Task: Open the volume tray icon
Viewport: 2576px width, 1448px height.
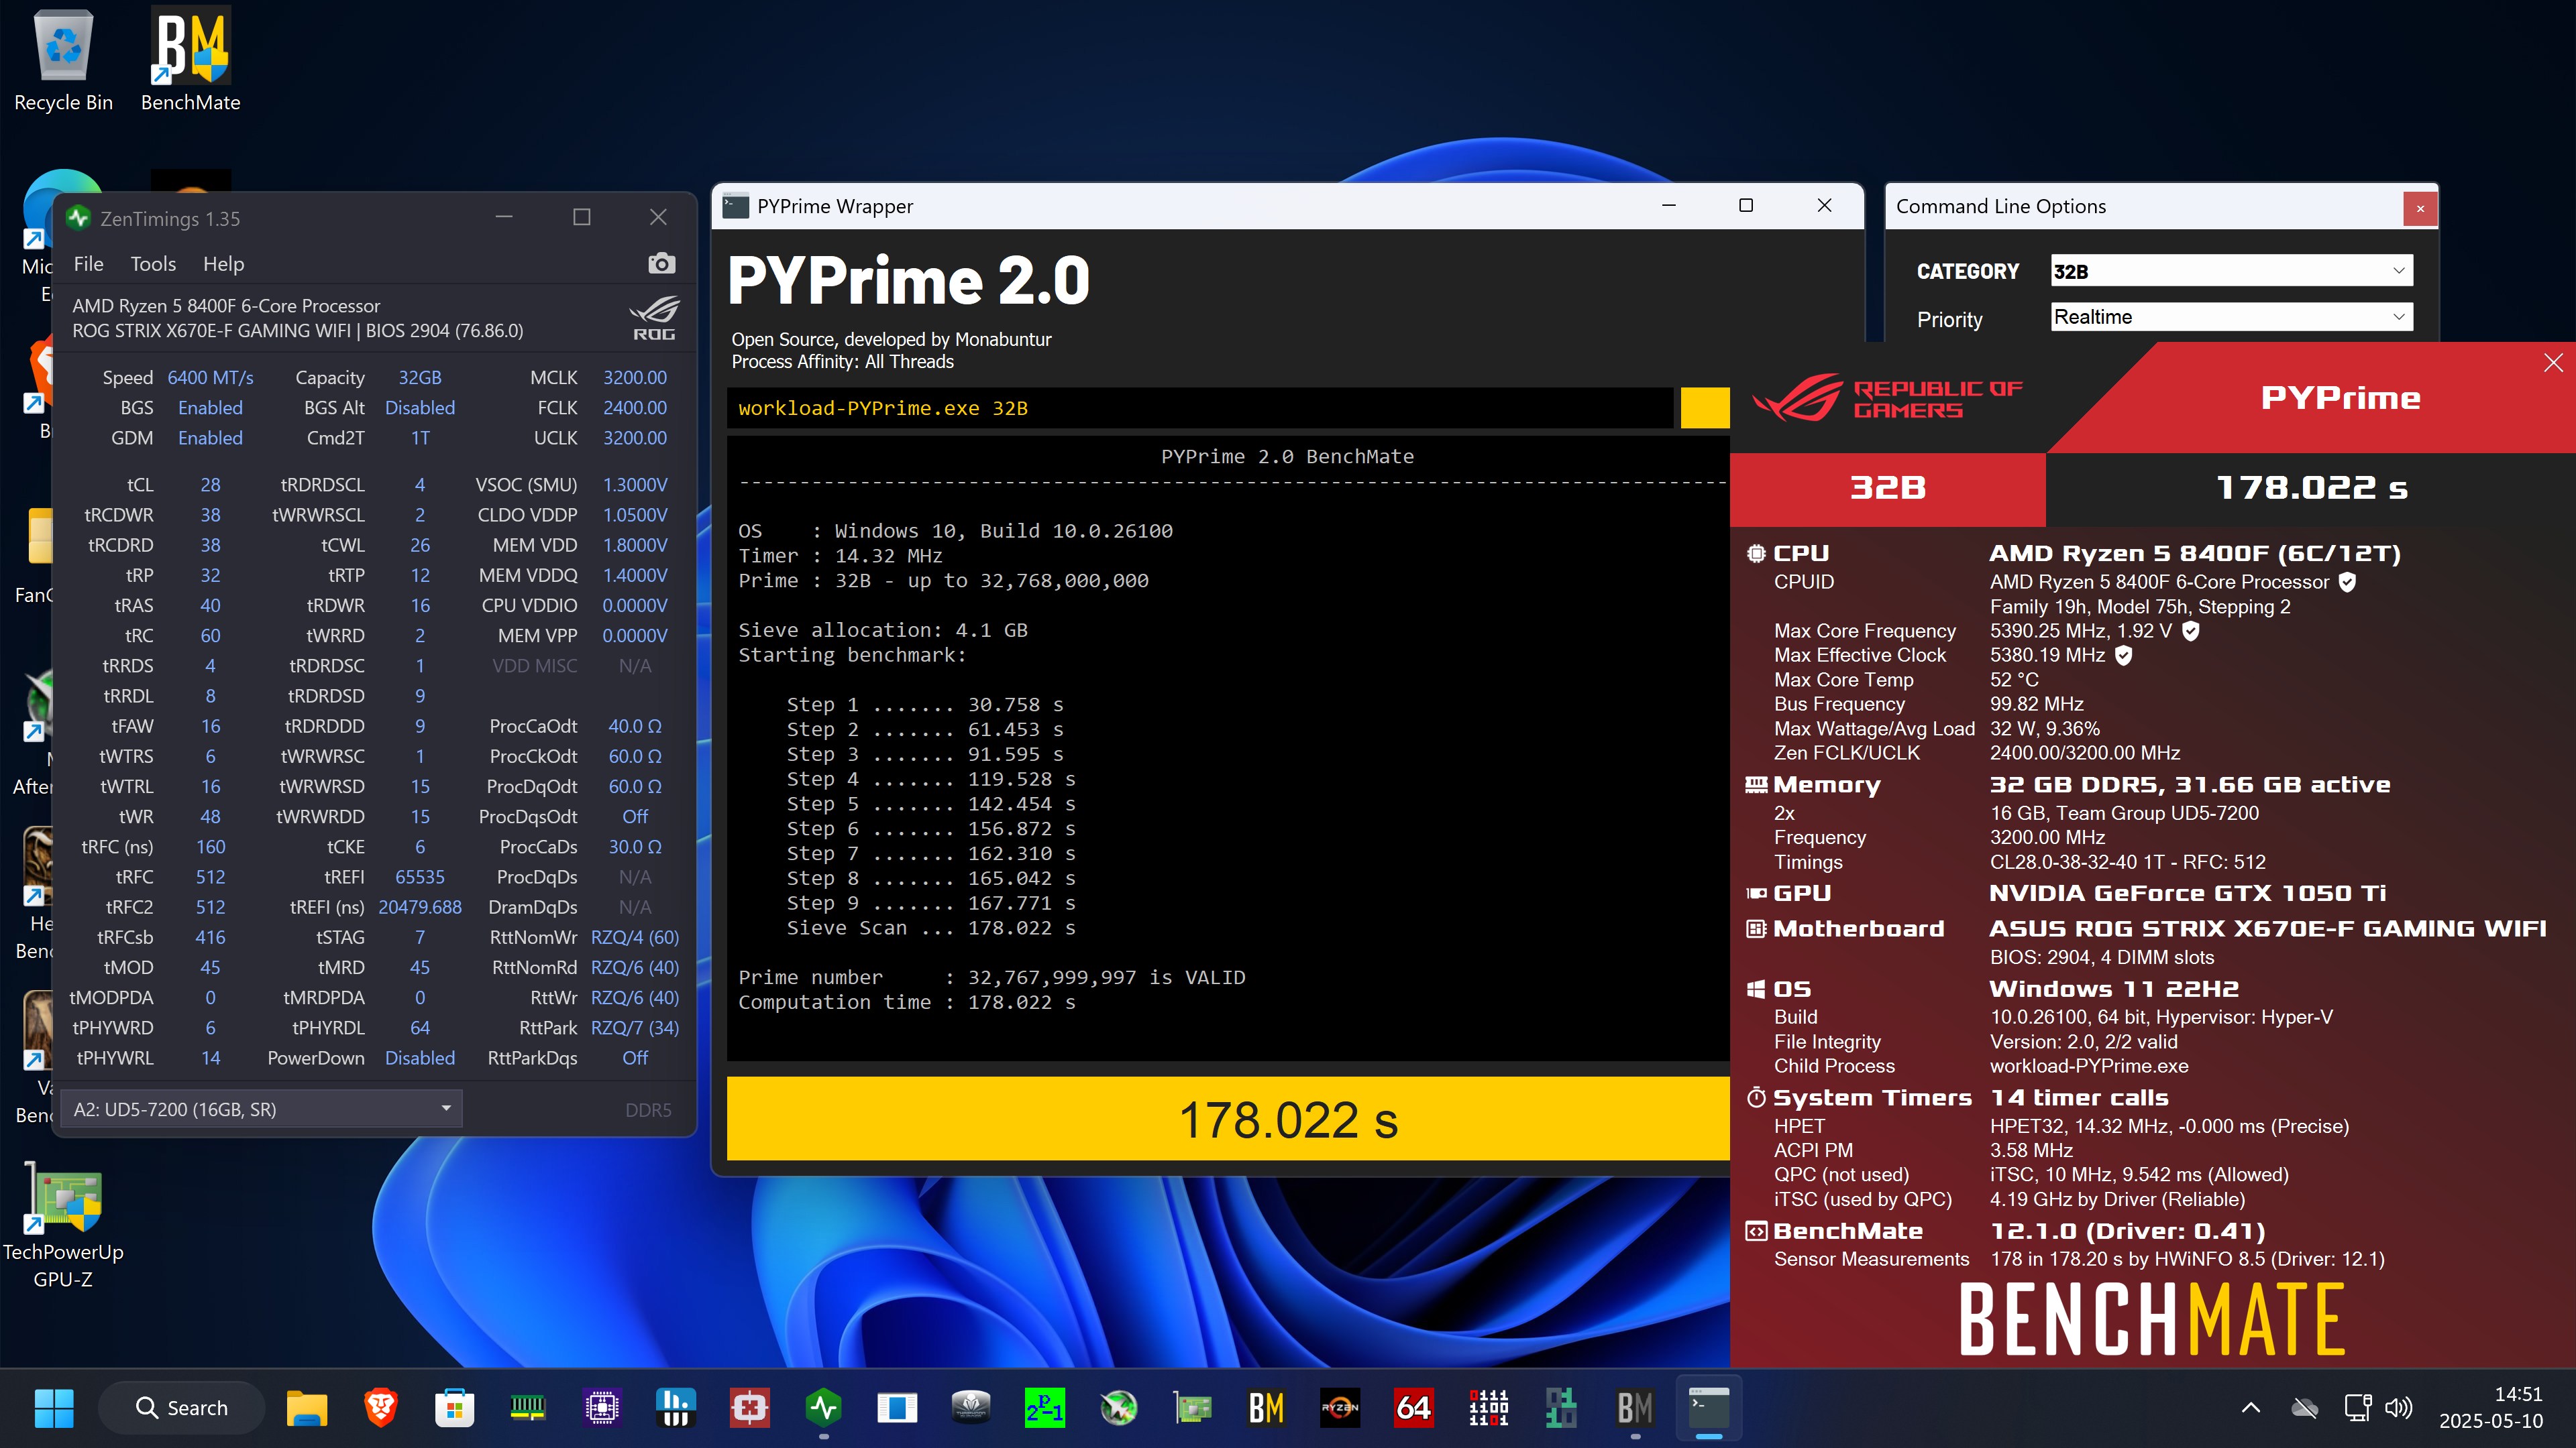Action: tap(2398, 1408)
